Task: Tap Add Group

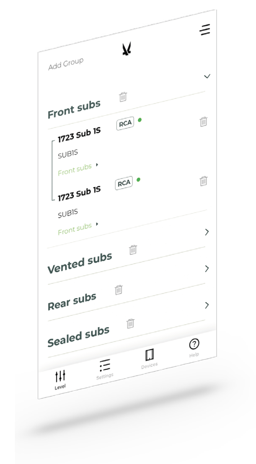Action: (x=66, y=64)
